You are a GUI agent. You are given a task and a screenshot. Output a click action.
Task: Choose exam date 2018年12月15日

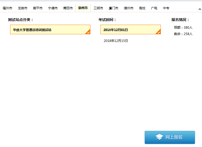pos(116,41)
